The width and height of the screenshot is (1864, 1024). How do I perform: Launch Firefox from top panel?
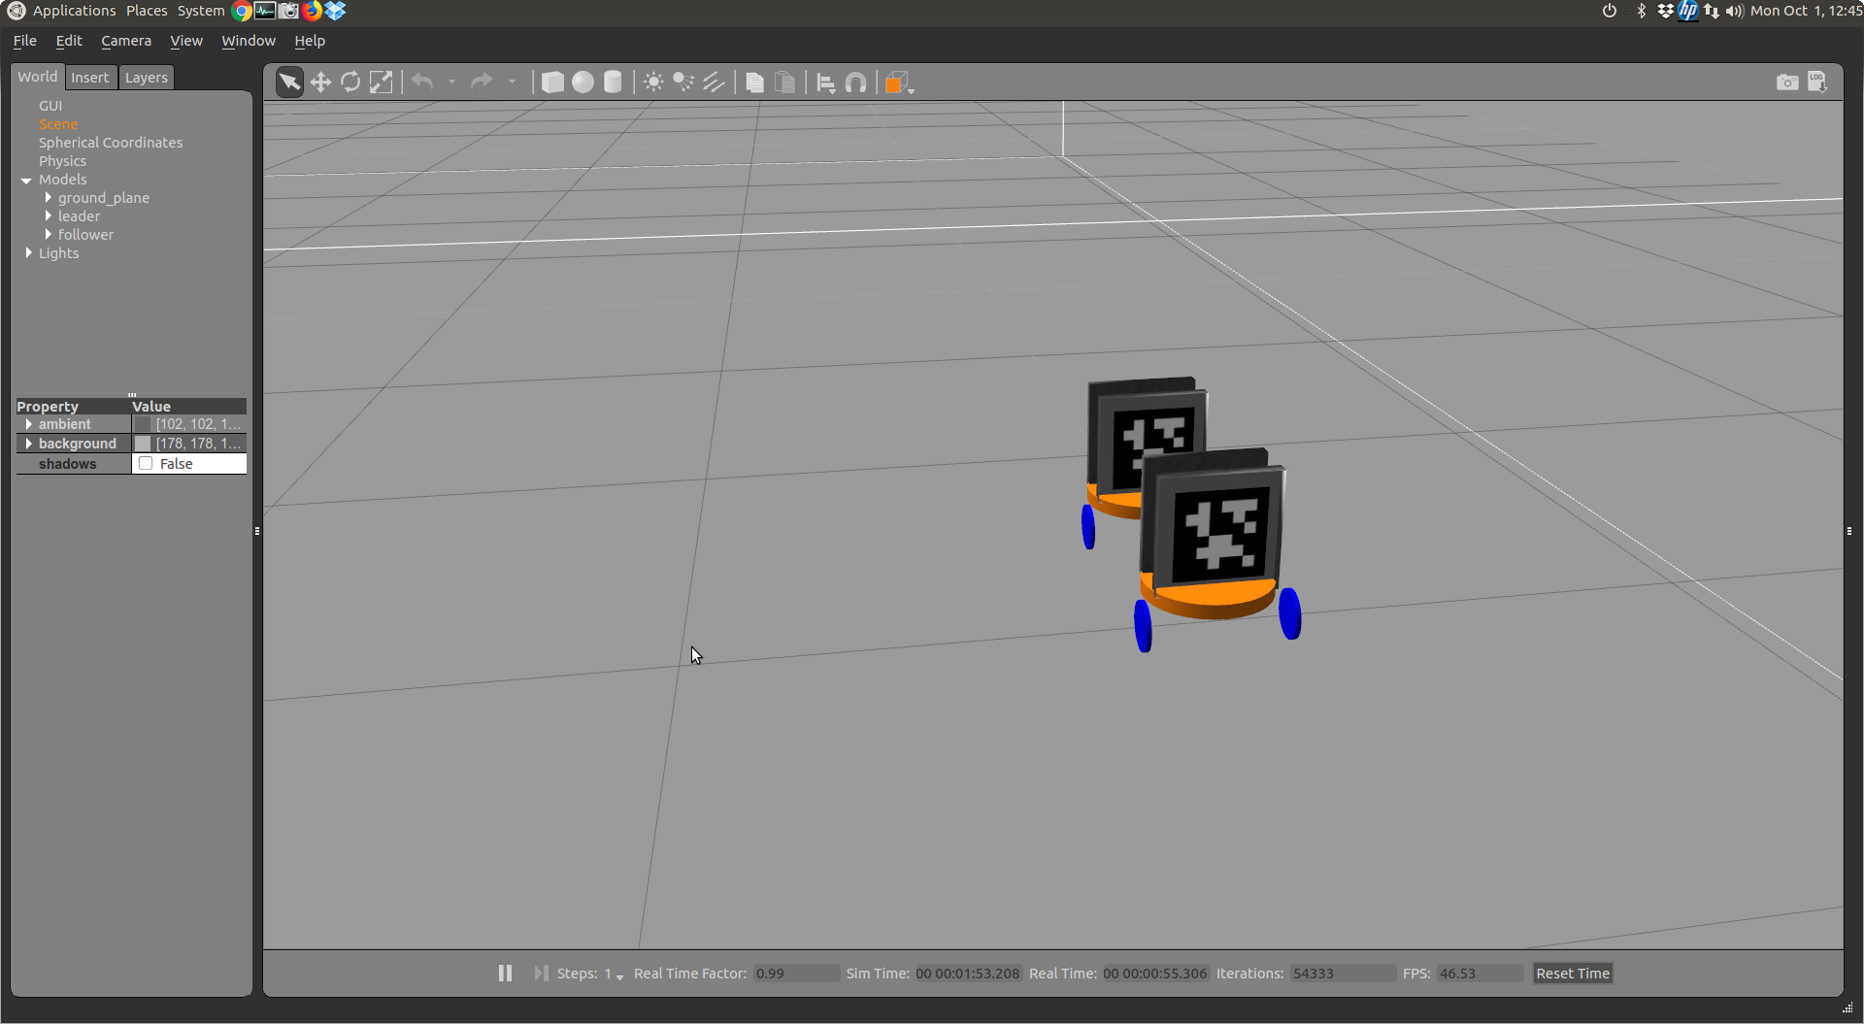pos(312,11)
